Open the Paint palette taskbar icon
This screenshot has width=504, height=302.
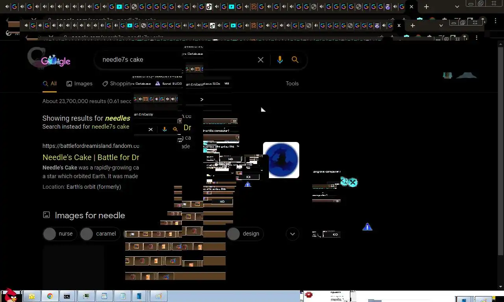click(159, 296)
